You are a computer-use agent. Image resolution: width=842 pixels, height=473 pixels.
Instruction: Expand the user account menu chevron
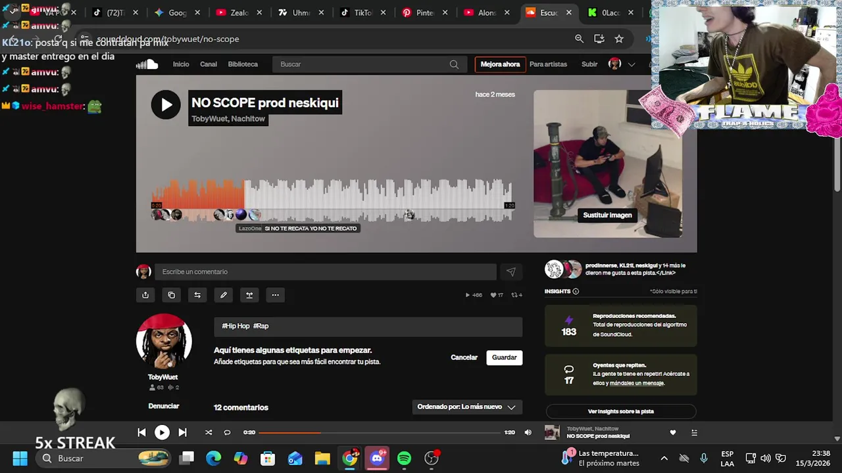(x=631, y=64)
